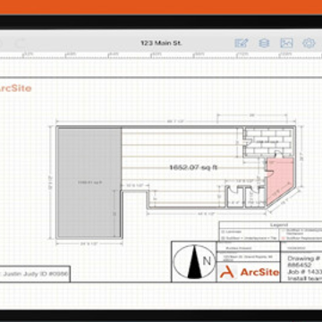322x322 pixels.
Task: Select the Subfloor Replacement legend entry
Action: (301, 239)
